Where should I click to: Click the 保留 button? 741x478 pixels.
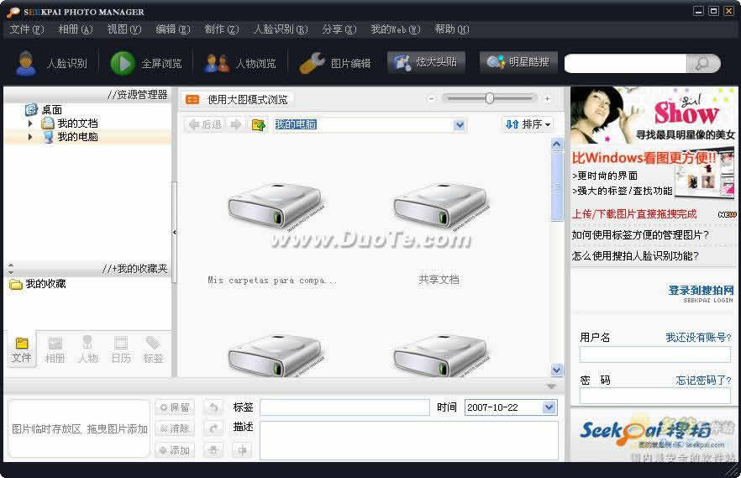tap(175, 407)
